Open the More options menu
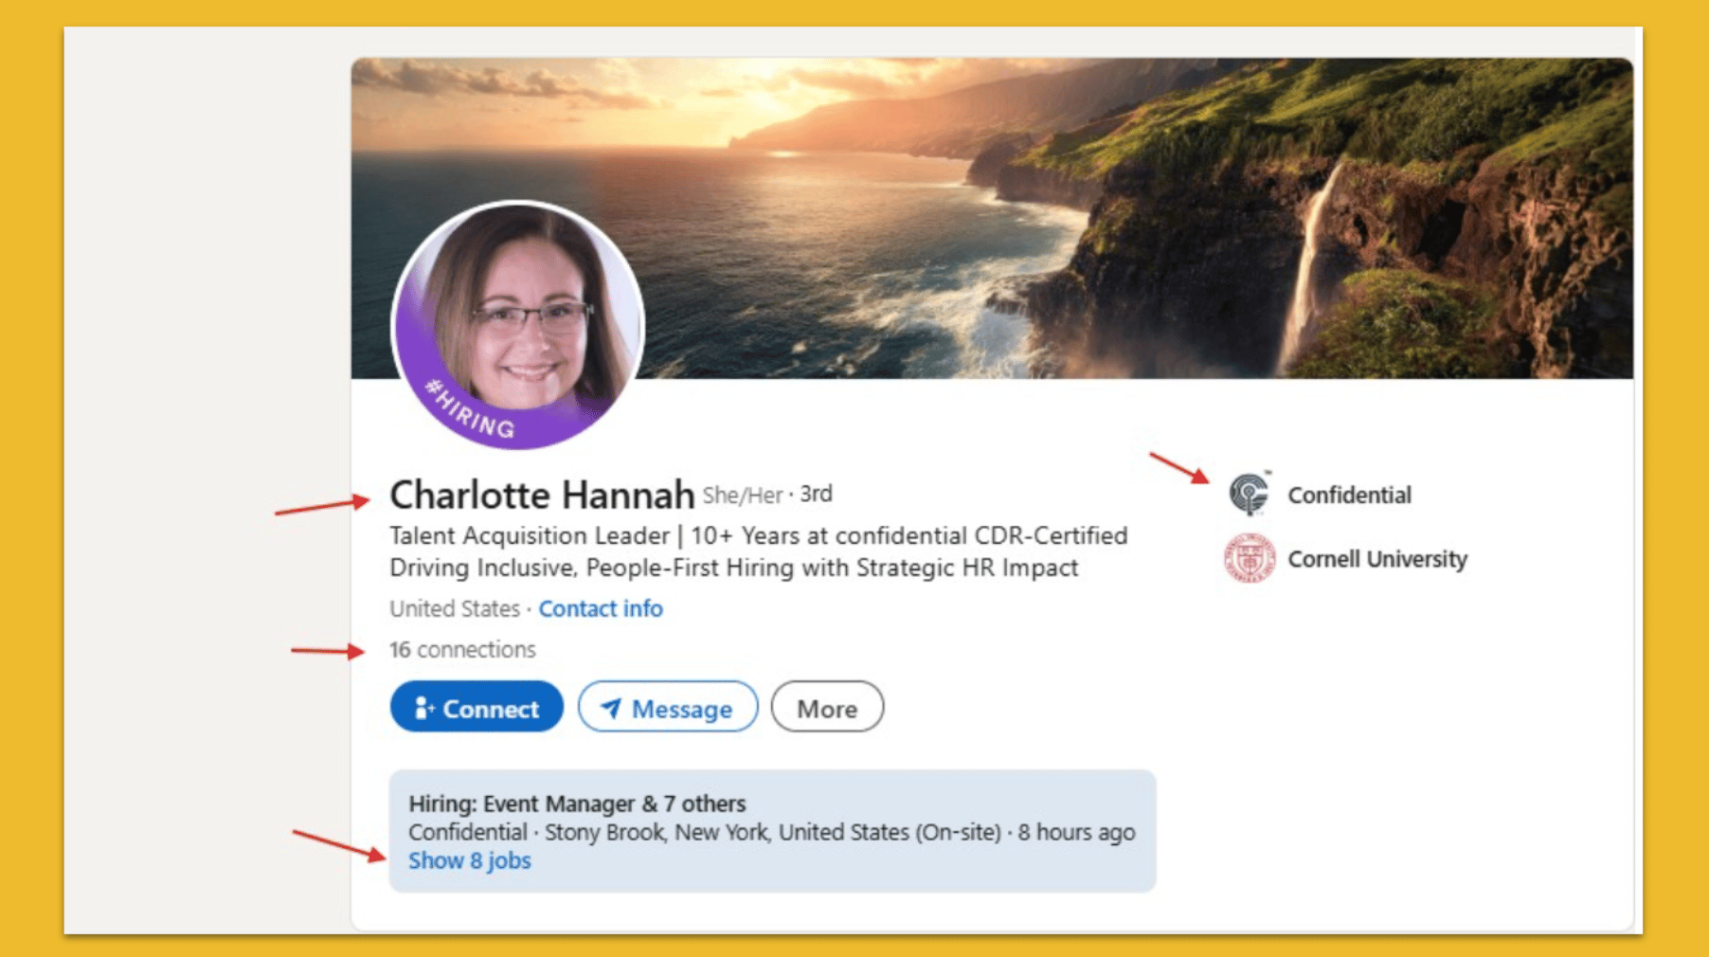 pyautogui.click(x=826, y=707)
